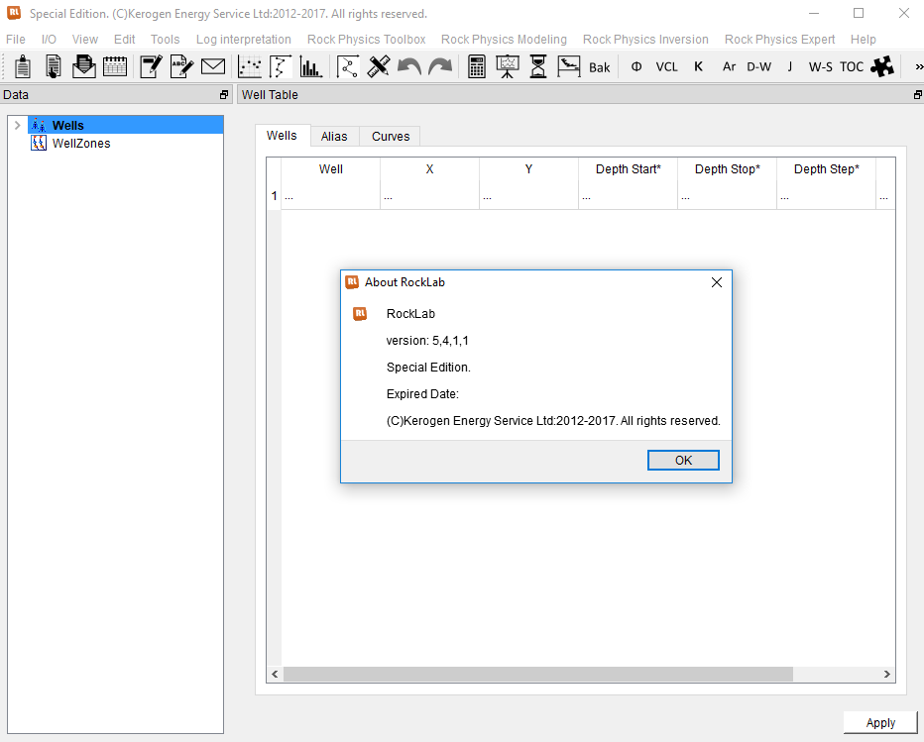The width and height of the screenshot is (924, 742).
Task: Open the histogram chart tool
Action: click(311, 66)
